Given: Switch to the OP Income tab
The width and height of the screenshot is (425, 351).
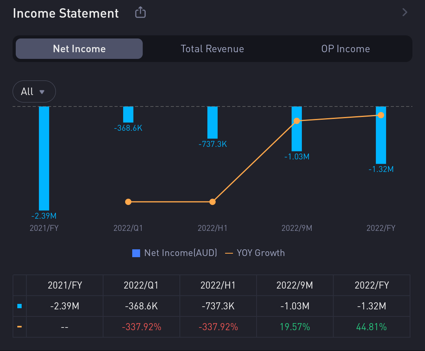Looking at the screenshot, I should (x=346, y=49).
